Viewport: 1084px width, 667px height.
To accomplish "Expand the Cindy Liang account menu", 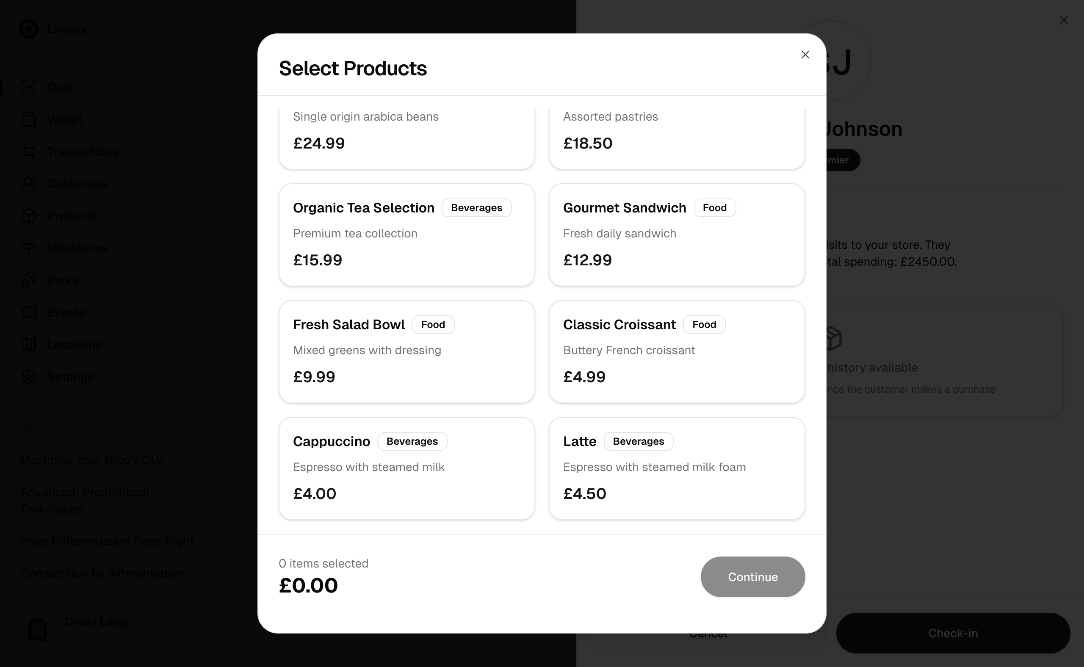I will [189, 629].
